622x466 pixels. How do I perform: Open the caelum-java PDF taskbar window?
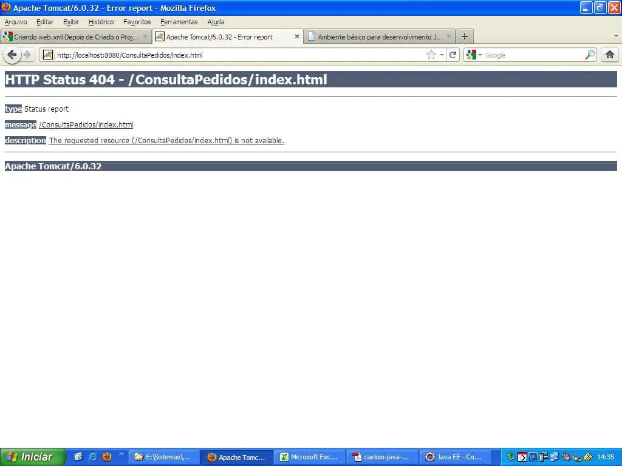tap(383, 457)
